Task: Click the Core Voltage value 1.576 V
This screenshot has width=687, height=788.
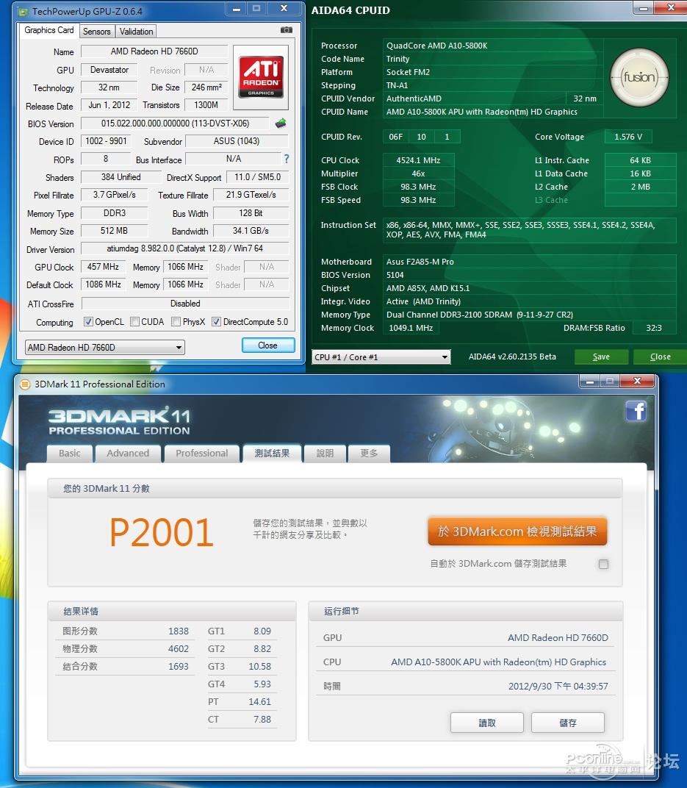Action: 627,137
